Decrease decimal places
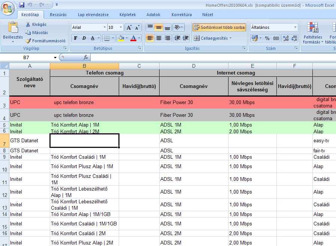The height and width of the screenshot is (246, 336). click(294, 38)
